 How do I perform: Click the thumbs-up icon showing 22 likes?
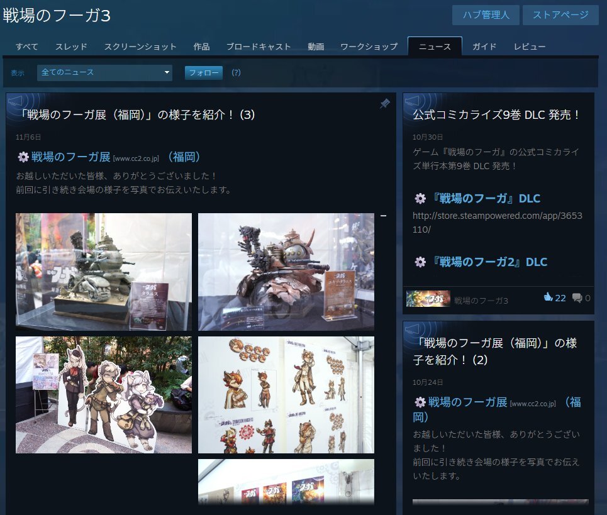click(x=547, y=297)
